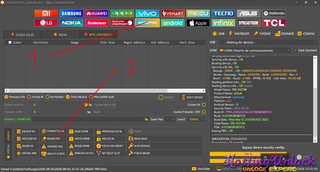
Task: Choose the Tecno brand logo
Action: coord(223,13)
